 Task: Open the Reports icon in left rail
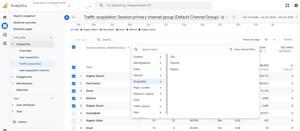5,26
